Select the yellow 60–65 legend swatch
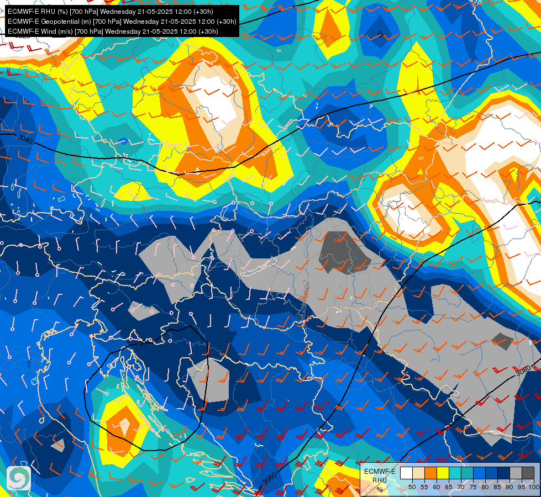Image resolution: width=541 pixels, height=497 pixels. tap(443, 473)
